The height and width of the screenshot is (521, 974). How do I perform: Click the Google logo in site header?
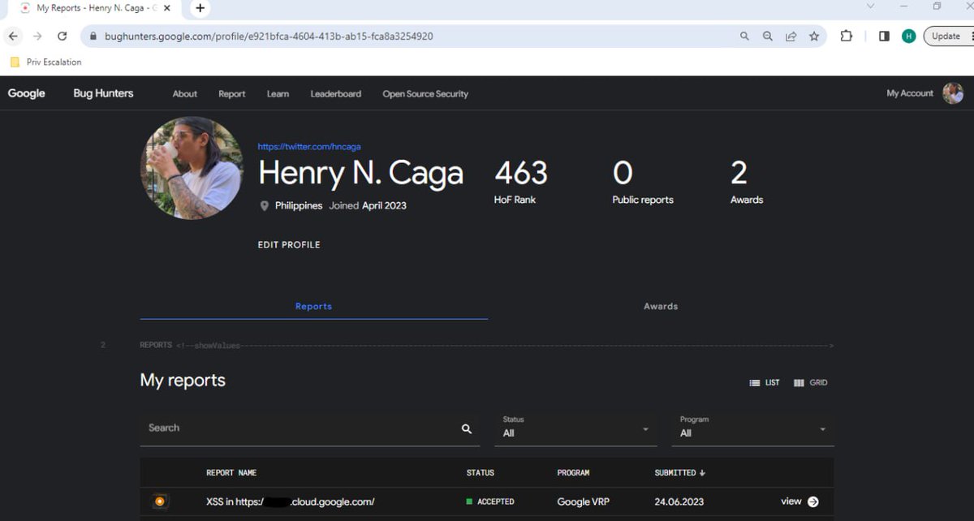[x=26, y=93]
